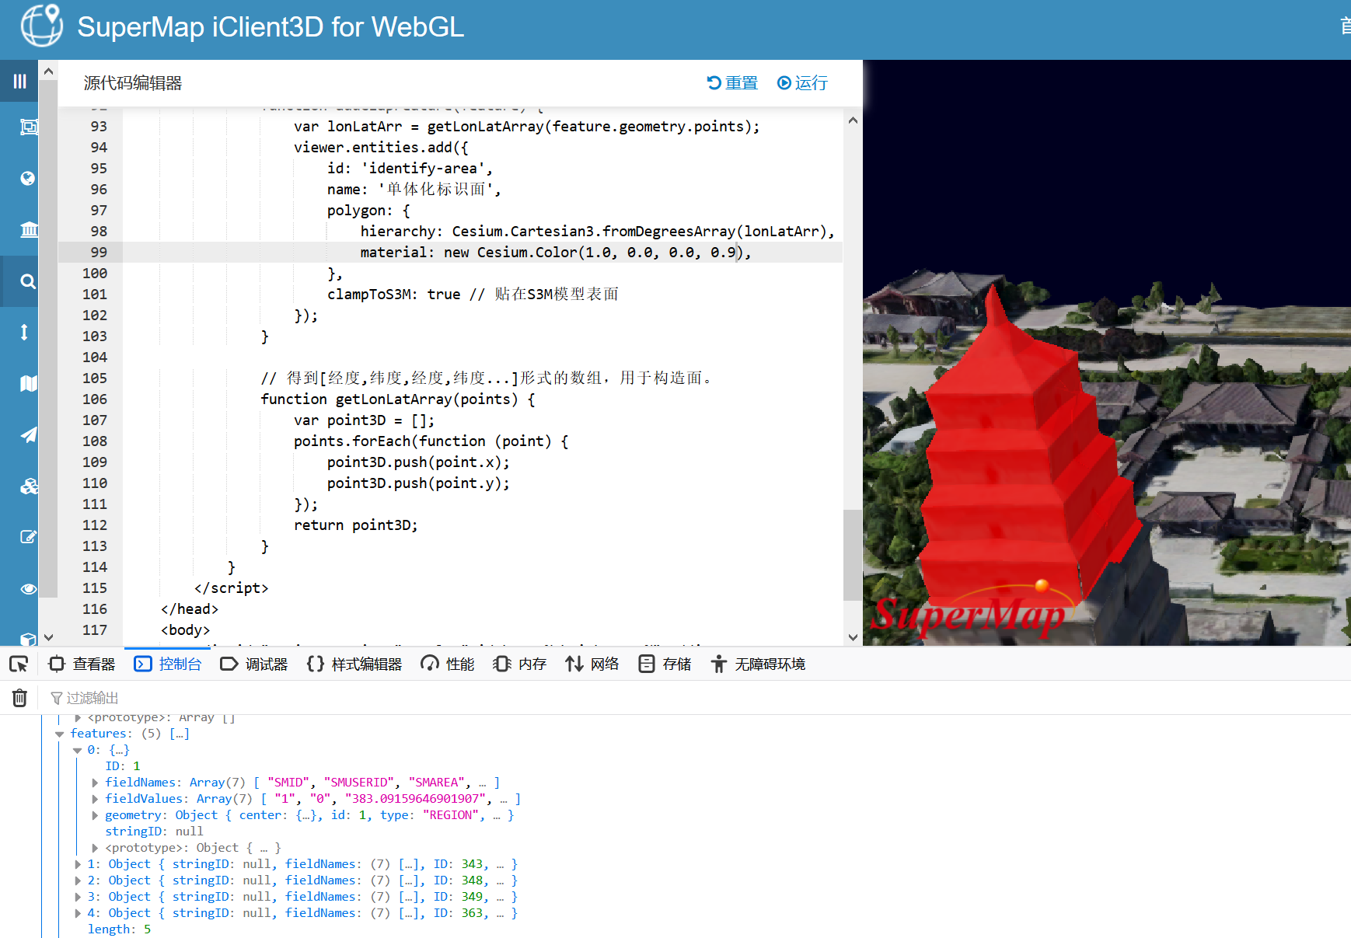Switch to the 无障碍环境 accessibility tab

[758, 664]
